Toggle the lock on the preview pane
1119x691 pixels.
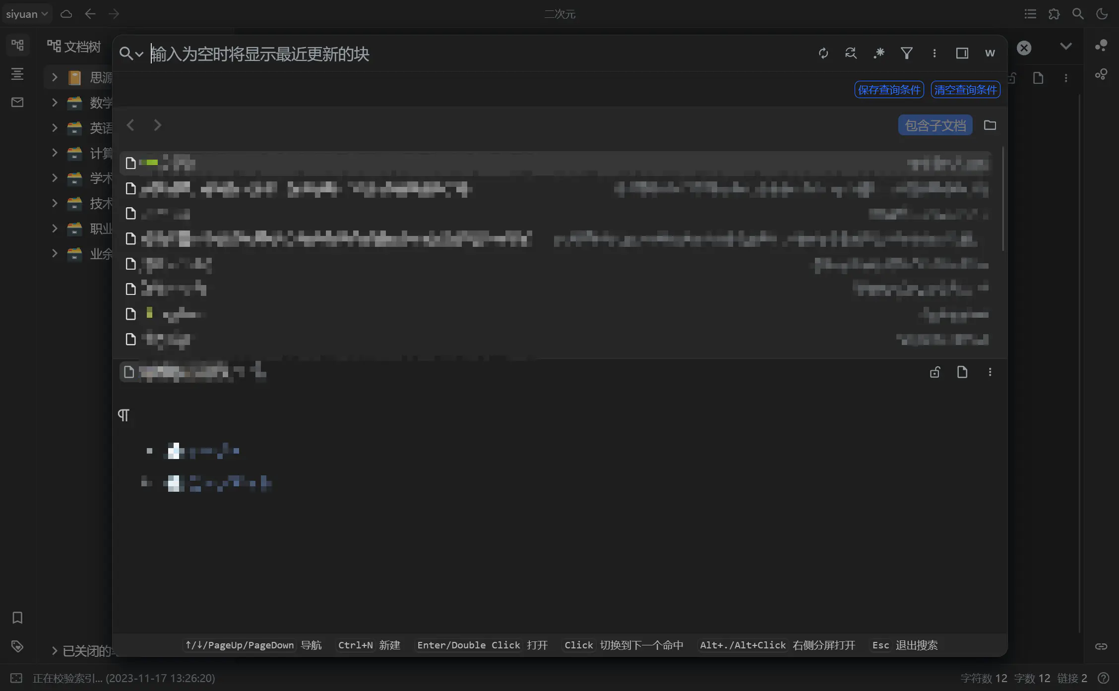tap(935, 372)
